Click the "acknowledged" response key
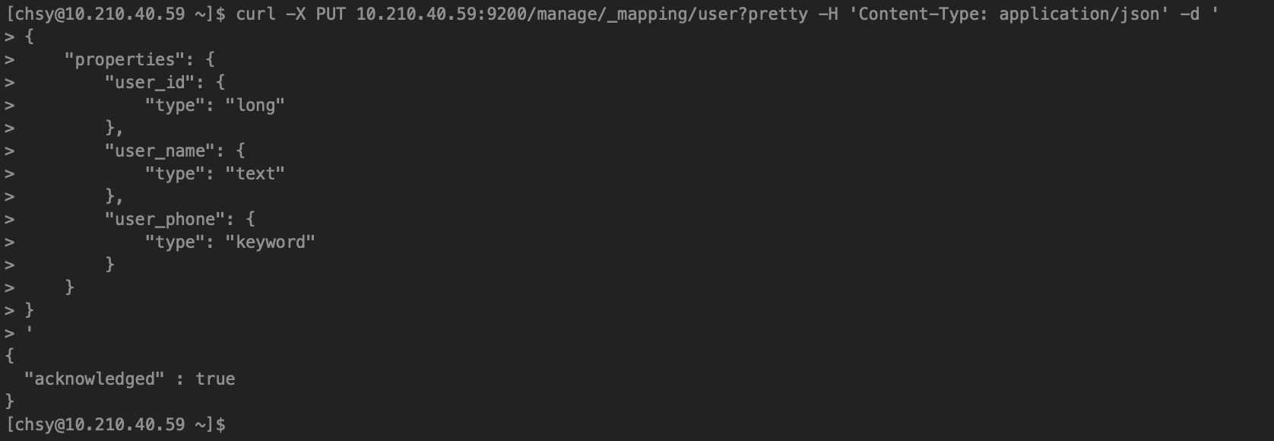The height and width of the screenshot is (441, 1274). point(94,379)
